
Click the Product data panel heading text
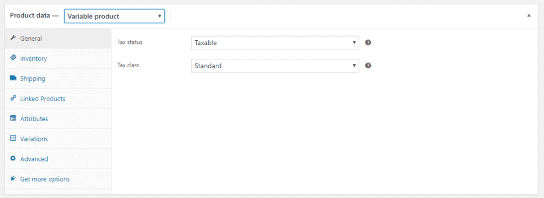click(30, 16)
